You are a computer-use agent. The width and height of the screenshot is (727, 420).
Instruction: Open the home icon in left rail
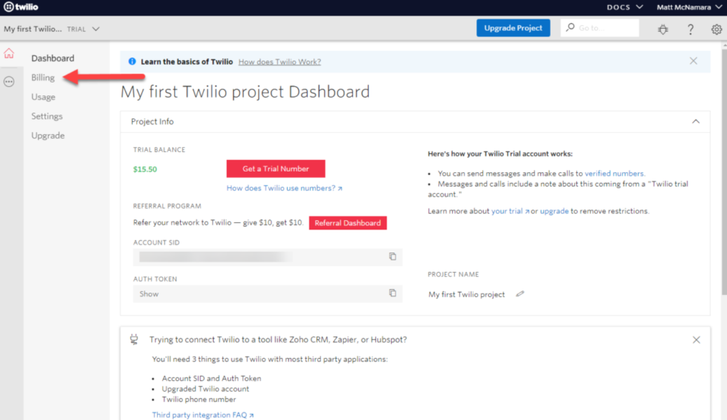click(9, 53)
